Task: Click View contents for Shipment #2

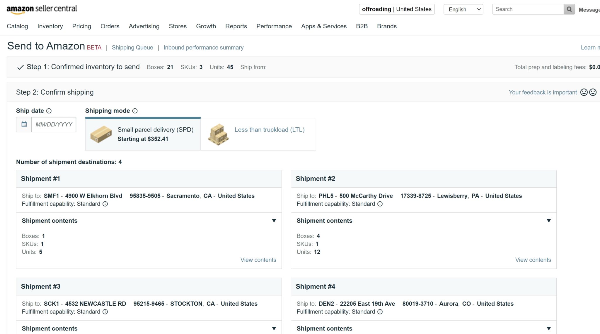Action: (533, 260)
